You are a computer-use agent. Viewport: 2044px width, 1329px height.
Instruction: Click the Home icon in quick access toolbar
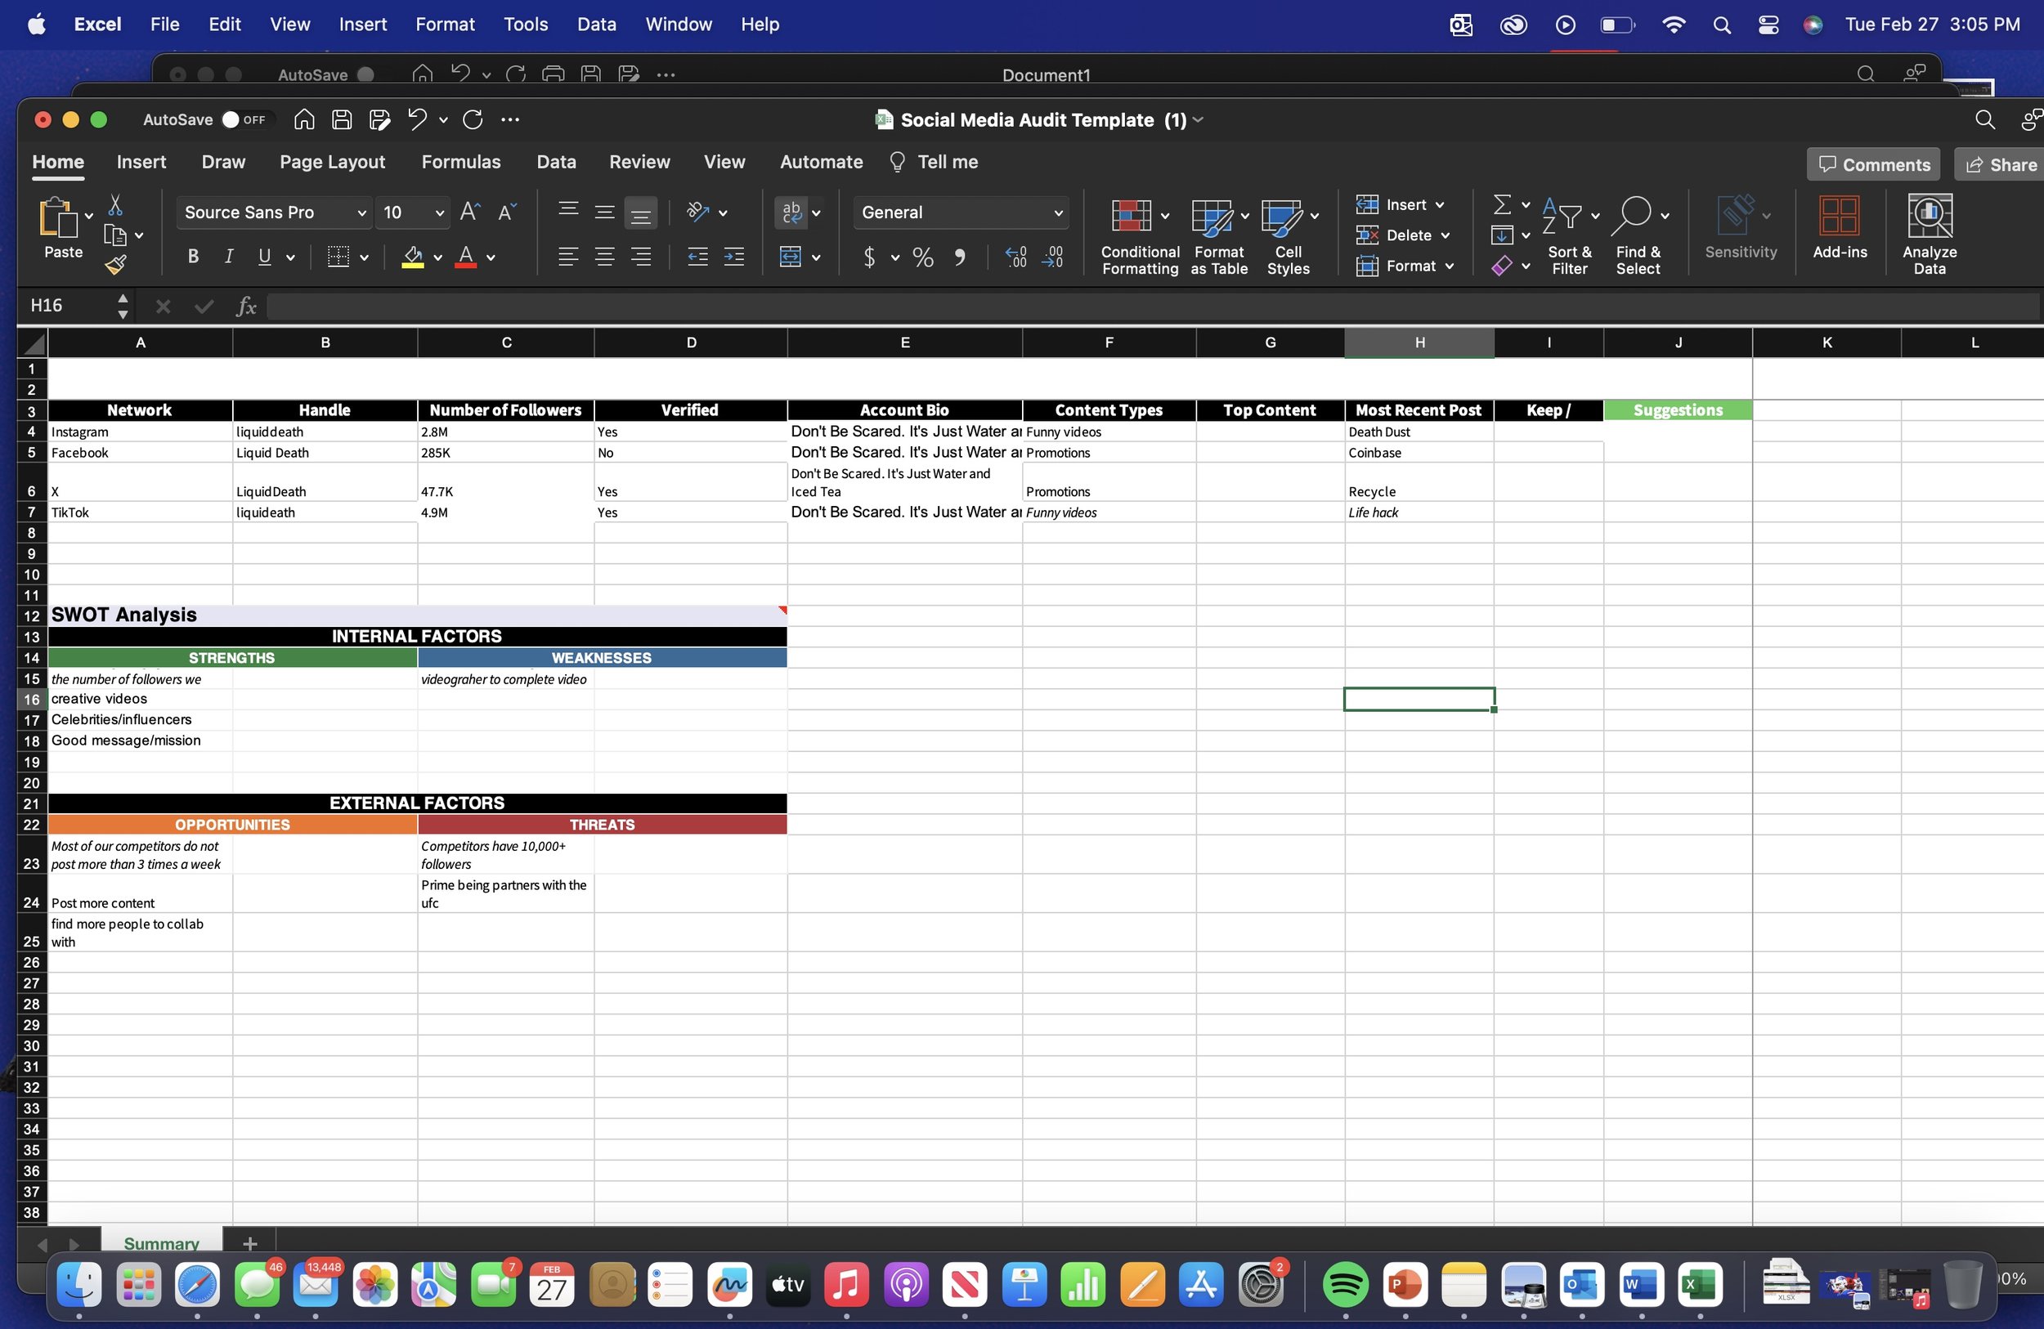(304, 119)
